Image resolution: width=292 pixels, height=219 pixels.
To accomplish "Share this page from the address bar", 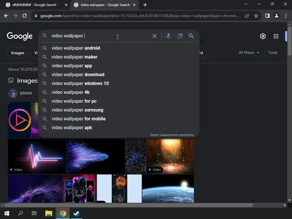I will coord(247,16).
